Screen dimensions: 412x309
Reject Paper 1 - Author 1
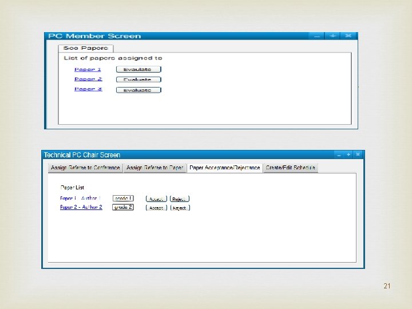pos(180,199)
